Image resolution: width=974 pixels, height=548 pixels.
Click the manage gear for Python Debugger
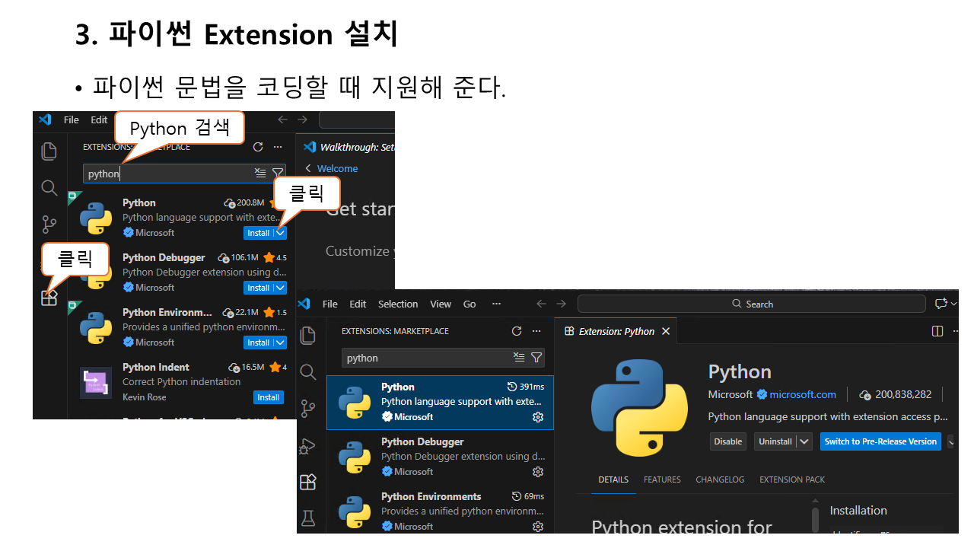(538, 472)
